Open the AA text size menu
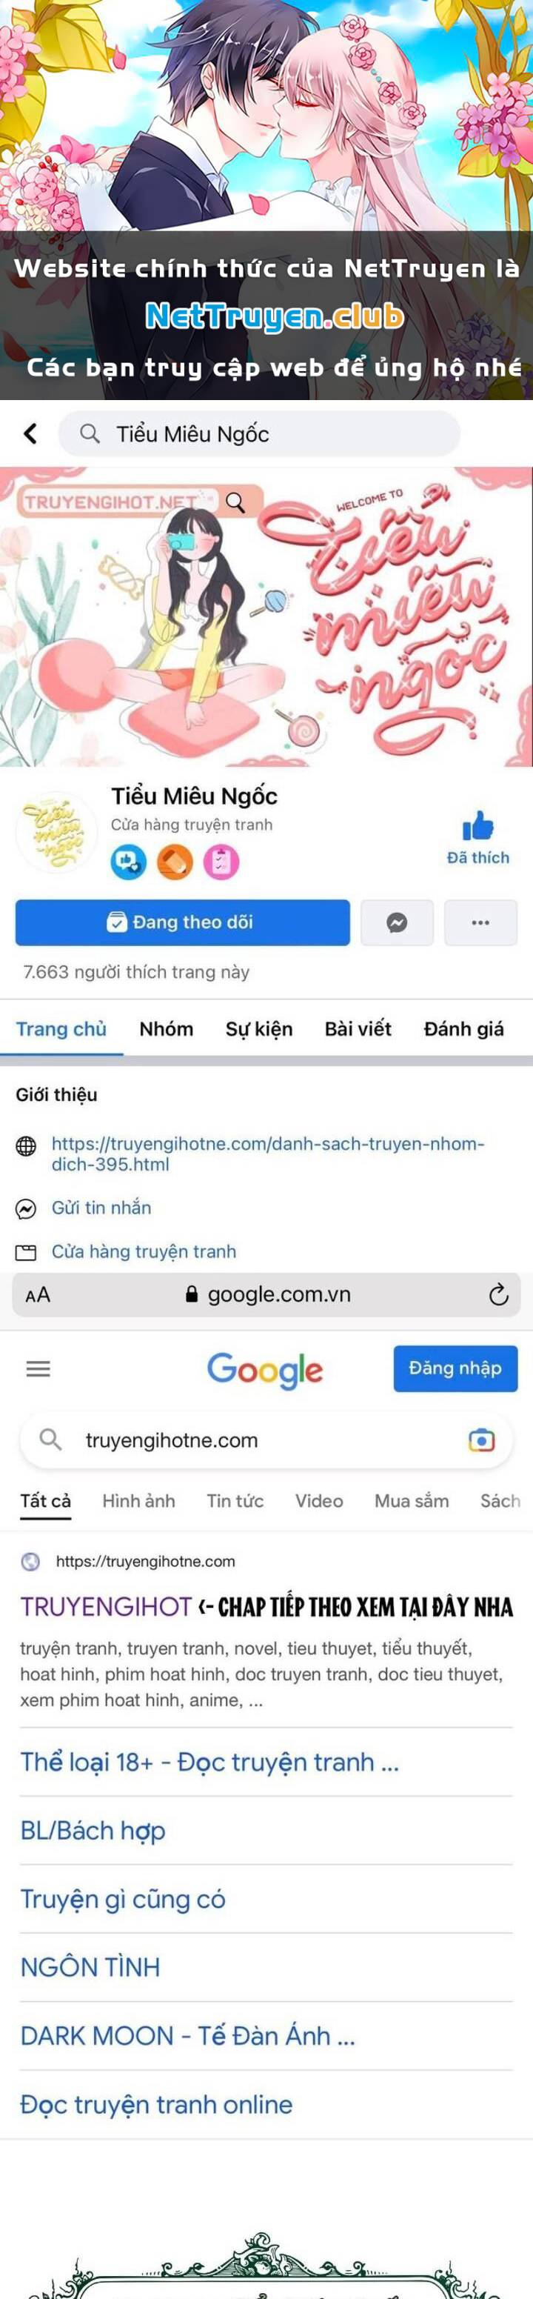This screenshot has height=2299, width=533. pos(38,1295)
